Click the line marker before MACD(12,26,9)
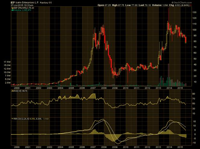Screen dimensions: 200x149 (13, 119)
